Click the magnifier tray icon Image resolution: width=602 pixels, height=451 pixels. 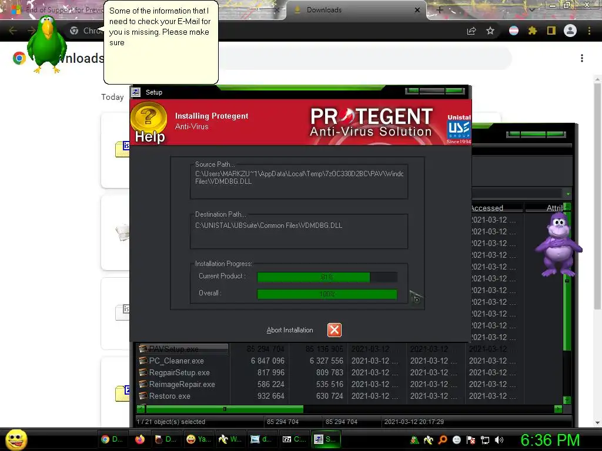tap(443, 440)
